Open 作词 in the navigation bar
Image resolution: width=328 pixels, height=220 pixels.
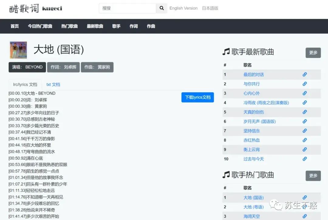[x=134, y=26]
